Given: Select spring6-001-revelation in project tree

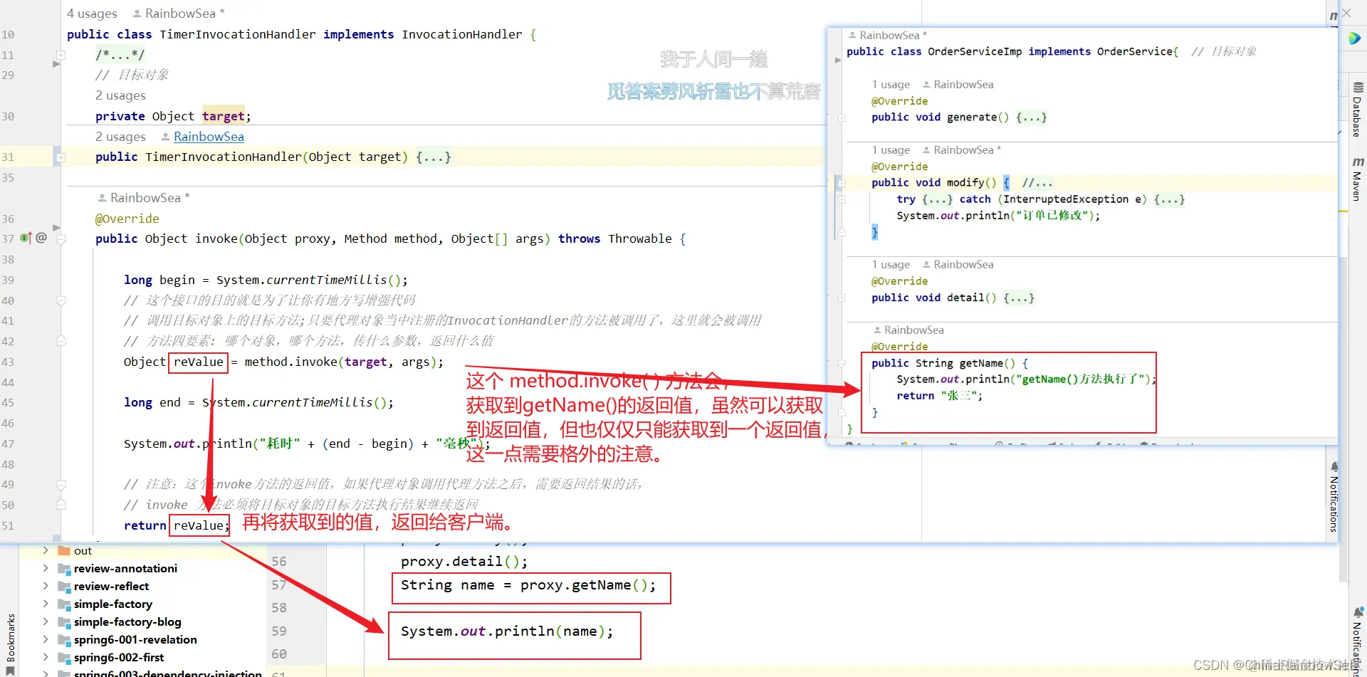Looking at the screenshot, I should click(135, 639).
